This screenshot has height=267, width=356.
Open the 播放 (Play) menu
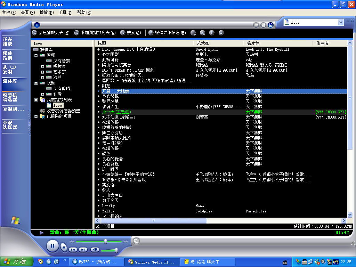click(x=47, y=13)
